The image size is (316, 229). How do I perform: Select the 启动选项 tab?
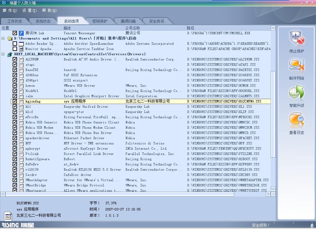click(x=71, y=21)
